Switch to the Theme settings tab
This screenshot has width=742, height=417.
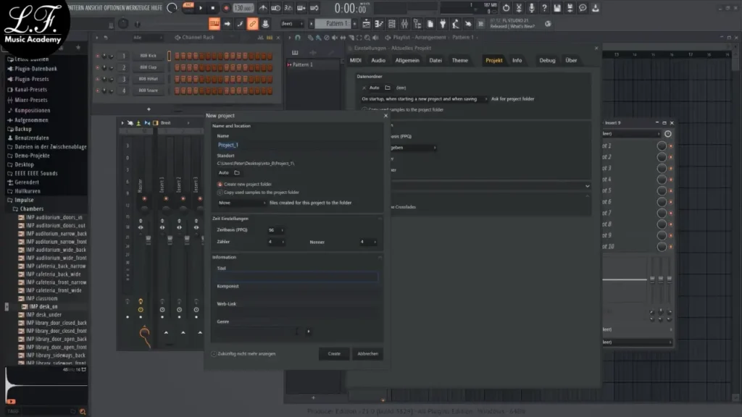point(460,61)
